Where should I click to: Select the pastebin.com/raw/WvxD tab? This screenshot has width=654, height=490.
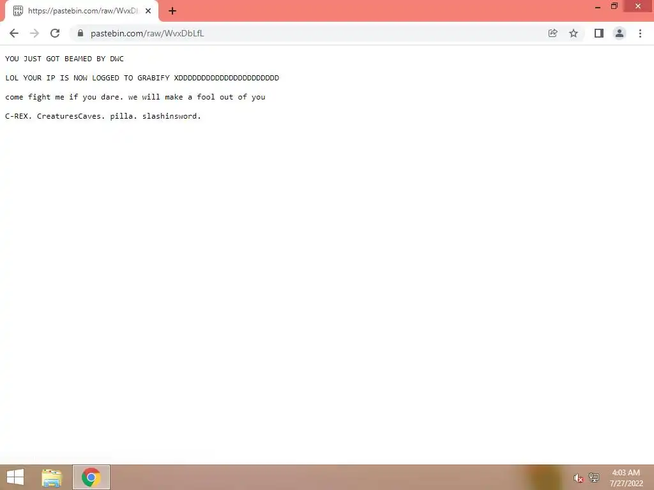pos(82,11)
